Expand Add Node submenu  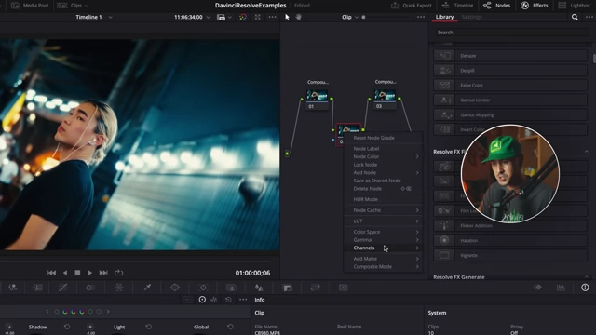pos(383,172)
